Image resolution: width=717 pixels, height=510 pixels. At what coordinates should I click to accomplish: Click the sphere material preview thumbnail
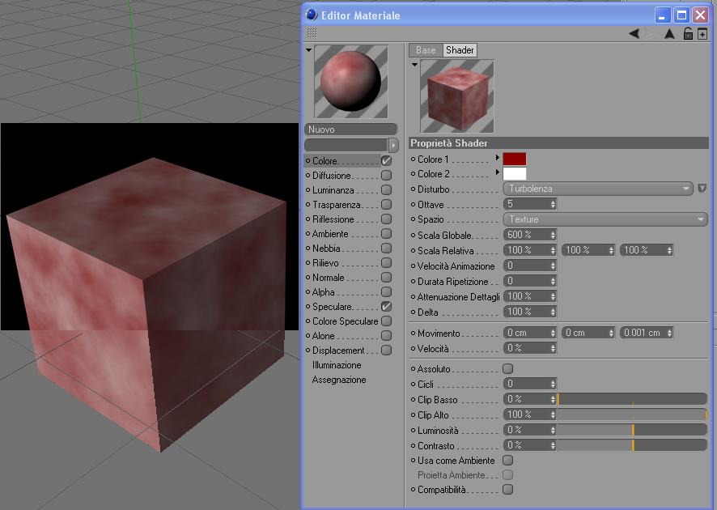[x=350, y=82]
